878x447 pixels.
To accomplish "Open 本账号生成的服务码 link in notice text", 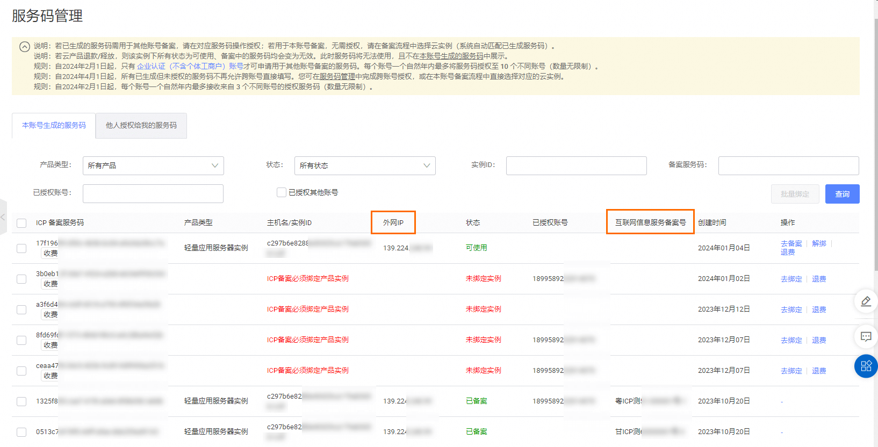I will [x=451, y=56].
